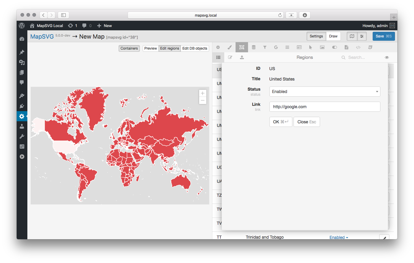
Task: Zoom in the map with plus button
Action: click(x=203, y=93)
